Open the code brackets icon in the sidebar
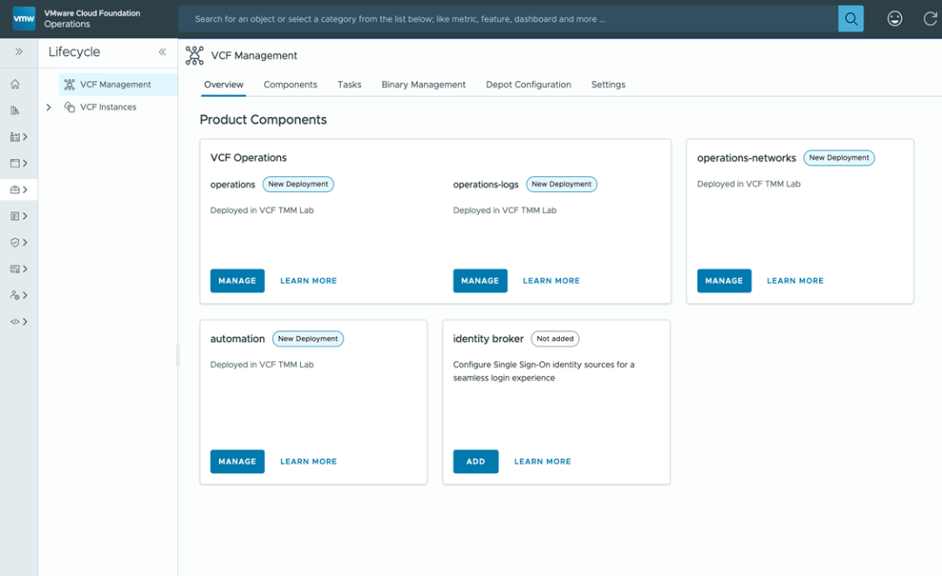Viewport: 942px width, 576px height. click(x=15, y=322)
